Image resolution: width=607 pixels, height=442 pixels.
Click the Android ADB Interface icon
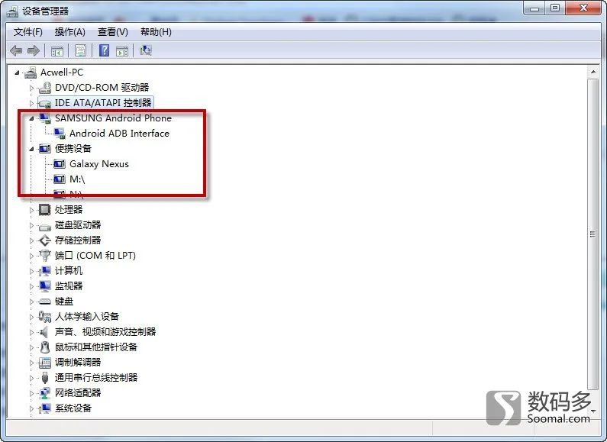[60, 134]
